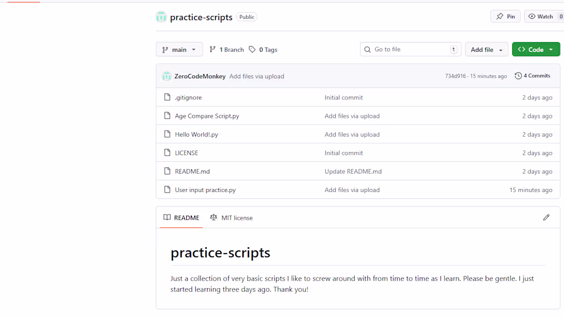Expand the green Code dropdown
This screenshot has width=564, height=317.
(536, 50)
